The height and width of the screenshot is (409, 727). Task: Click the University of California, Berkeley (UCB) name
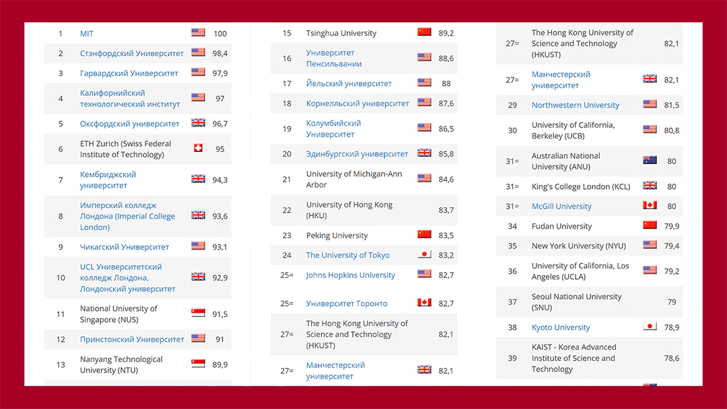(x=573, y=131)
